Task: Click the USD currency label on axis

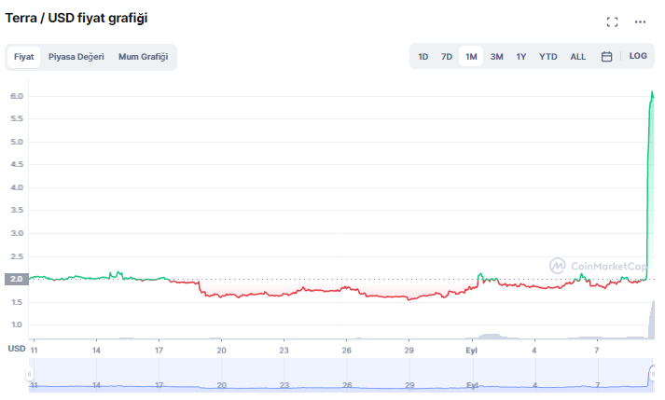Action: pyautogui.click(x=17, y=349)
